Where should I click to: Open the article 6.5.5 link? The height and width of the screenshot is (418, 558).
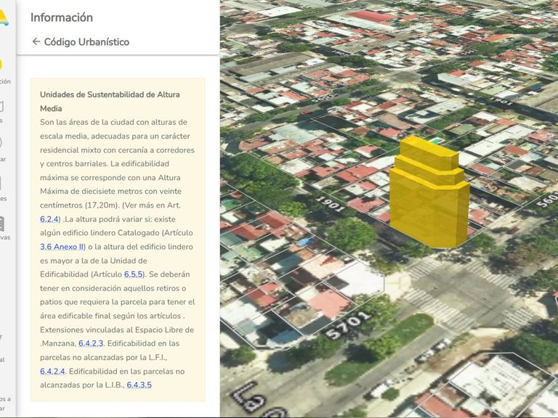point(134,274)
